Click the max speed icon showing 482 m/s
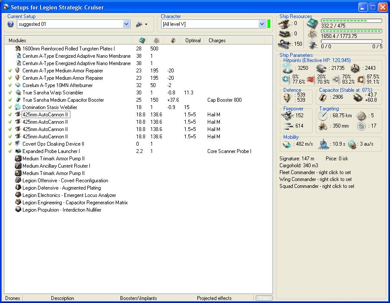The image size is (390, 303). [287, 144]
